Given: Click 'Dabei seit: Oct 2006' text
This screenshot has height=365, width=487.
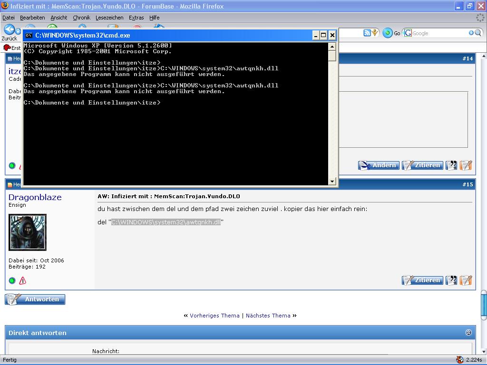Looking at the screenshot, I should click(x=36, y=260).
